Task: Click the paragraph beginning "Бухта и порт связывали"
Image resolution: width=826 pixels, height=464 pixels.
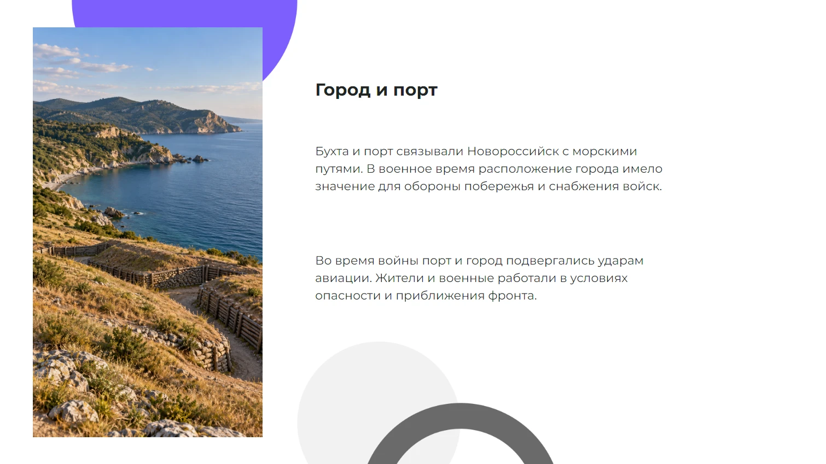Action: coord(488,169)
